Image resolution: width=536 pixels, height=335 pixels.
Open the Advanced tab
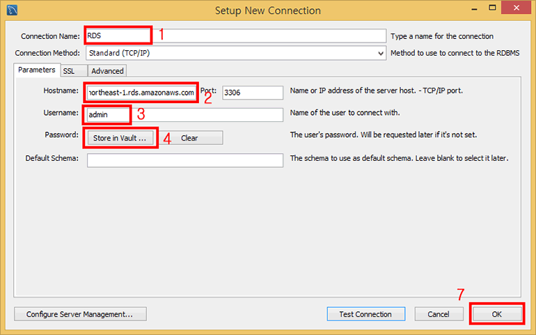point(107,71)
